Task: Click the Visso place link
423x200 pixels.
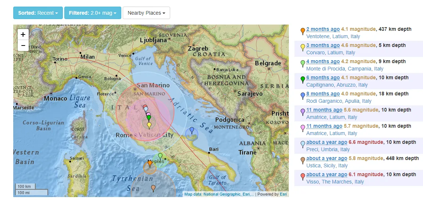Action: point(312,182)
